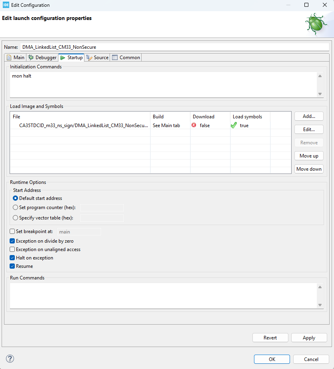334x369 pixels.
Task: Click the Main tab document icon
Action: coord(9,58)
